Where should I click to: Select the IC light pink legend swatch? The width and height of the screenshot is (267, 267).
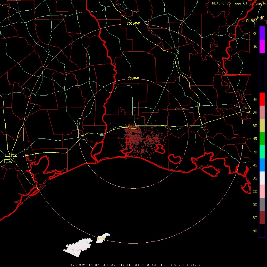click(262, 191)
